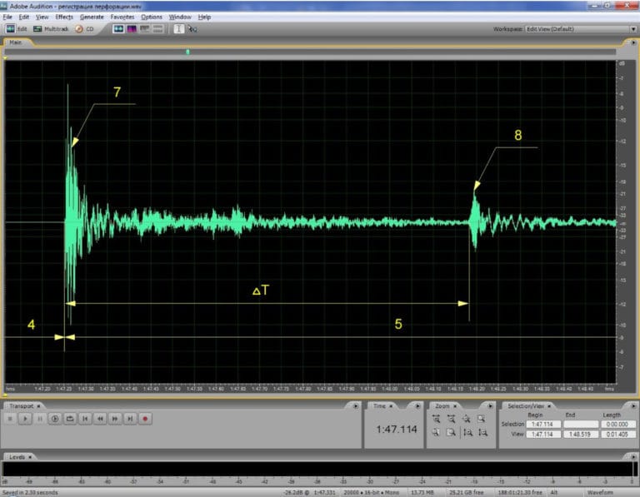Click the View End field 1:48.519
Image resolution: width=640 pixels, height=497 pixels.
[581, 435]
